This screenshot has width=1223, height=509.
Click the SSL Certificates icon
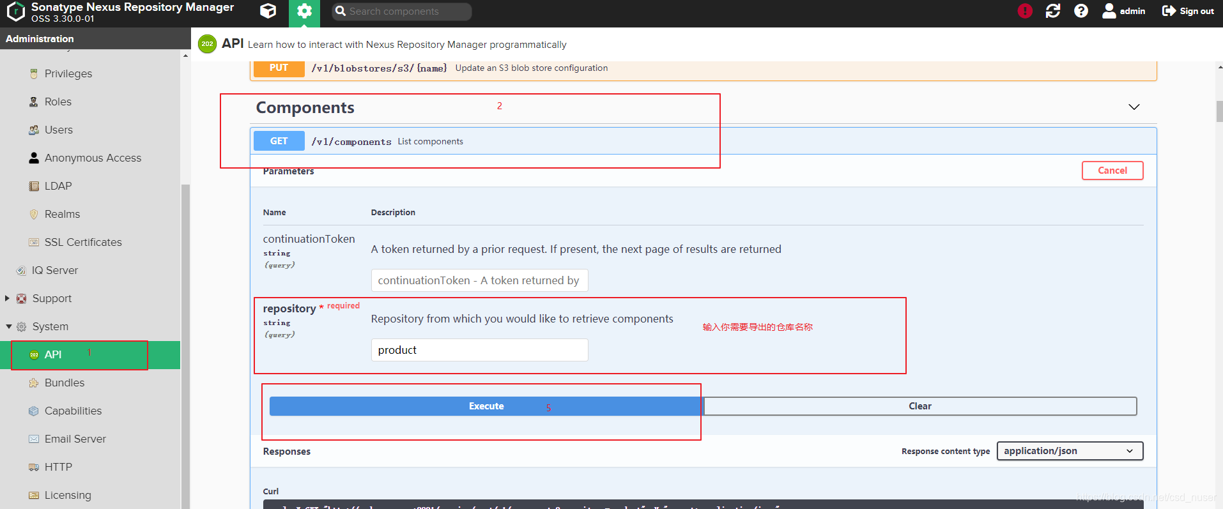tap(34, 242)
